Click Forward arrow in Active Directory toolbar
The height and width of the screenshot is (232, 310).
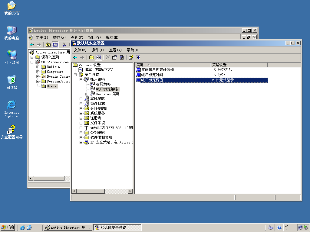pyautogui.click(x=39, y=45)
